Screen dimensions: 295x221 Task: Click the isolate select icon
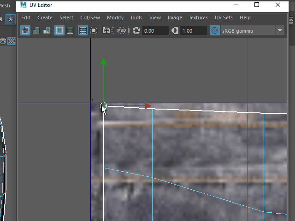(x=94, y=31)
